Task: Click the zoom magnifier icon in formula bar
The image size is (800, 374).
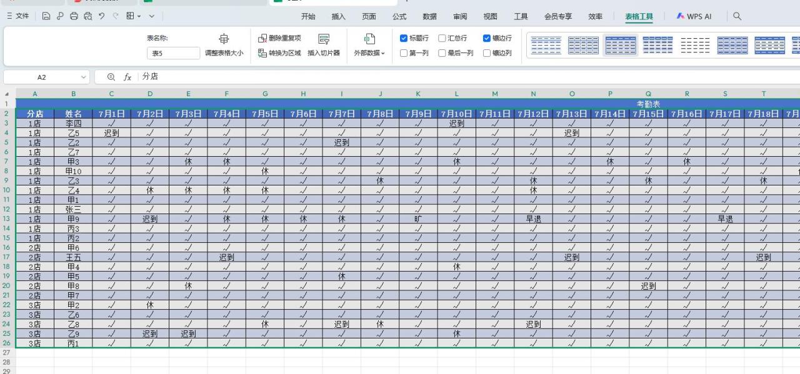Action: pos(111,77)
